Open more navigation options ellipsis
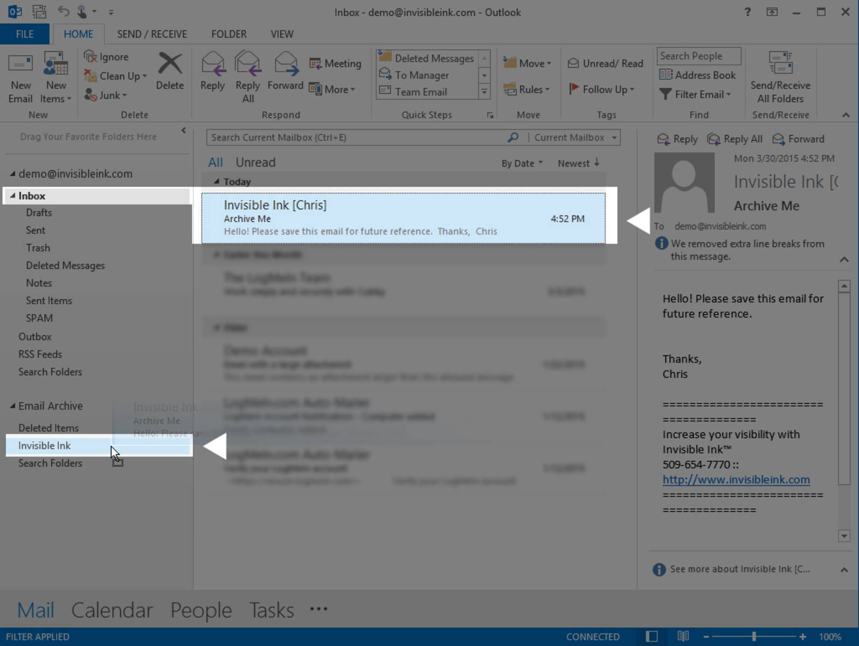 point(318,609)
